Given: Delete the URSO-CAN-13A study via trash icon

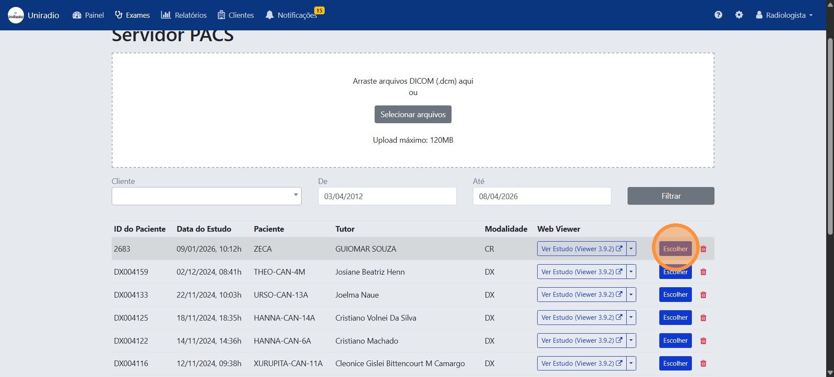Looking at the screenshot, I should click(703, 295).
